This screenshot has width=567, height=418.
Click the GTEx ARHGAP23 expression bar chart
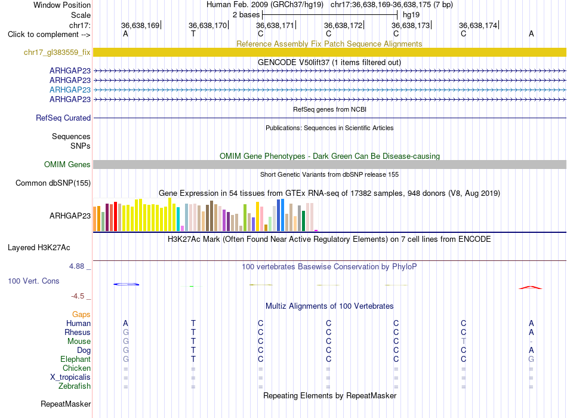click(x=205, y=214)
